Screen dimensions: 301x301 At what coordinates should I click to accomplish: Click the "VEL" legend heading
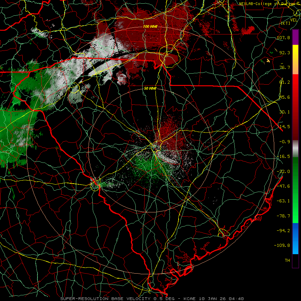pos(294,20)
